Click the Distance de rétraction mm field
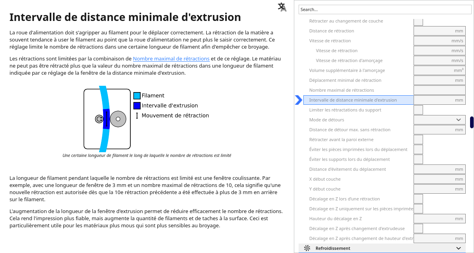Image resolution: width=474 pixels, height=253 pixels. point(440,31)
